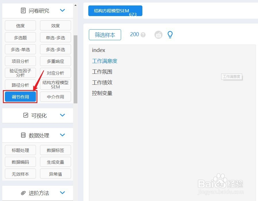Screen dimensions: 258x201
Task: Select the 信度 analysis button
Action: [x=20, y=26]
